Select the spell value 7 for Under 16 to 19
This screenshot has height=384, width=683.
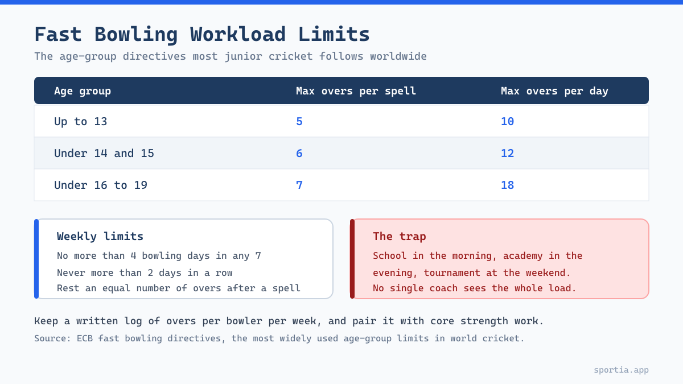tap(299, 185)
